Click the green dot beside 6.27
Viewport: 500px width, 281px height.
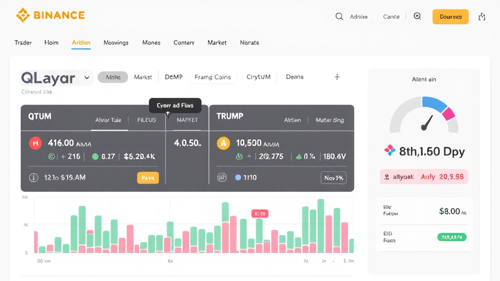(95, 157)
